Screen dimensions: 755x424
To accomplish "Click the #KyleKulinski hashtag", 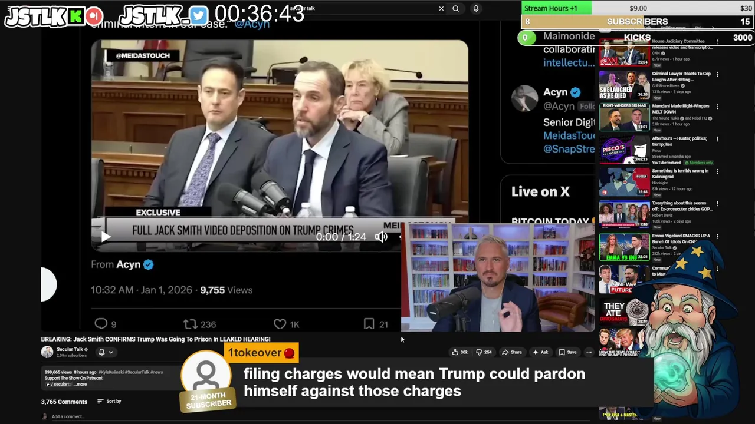I will click(x=111, y=372).
